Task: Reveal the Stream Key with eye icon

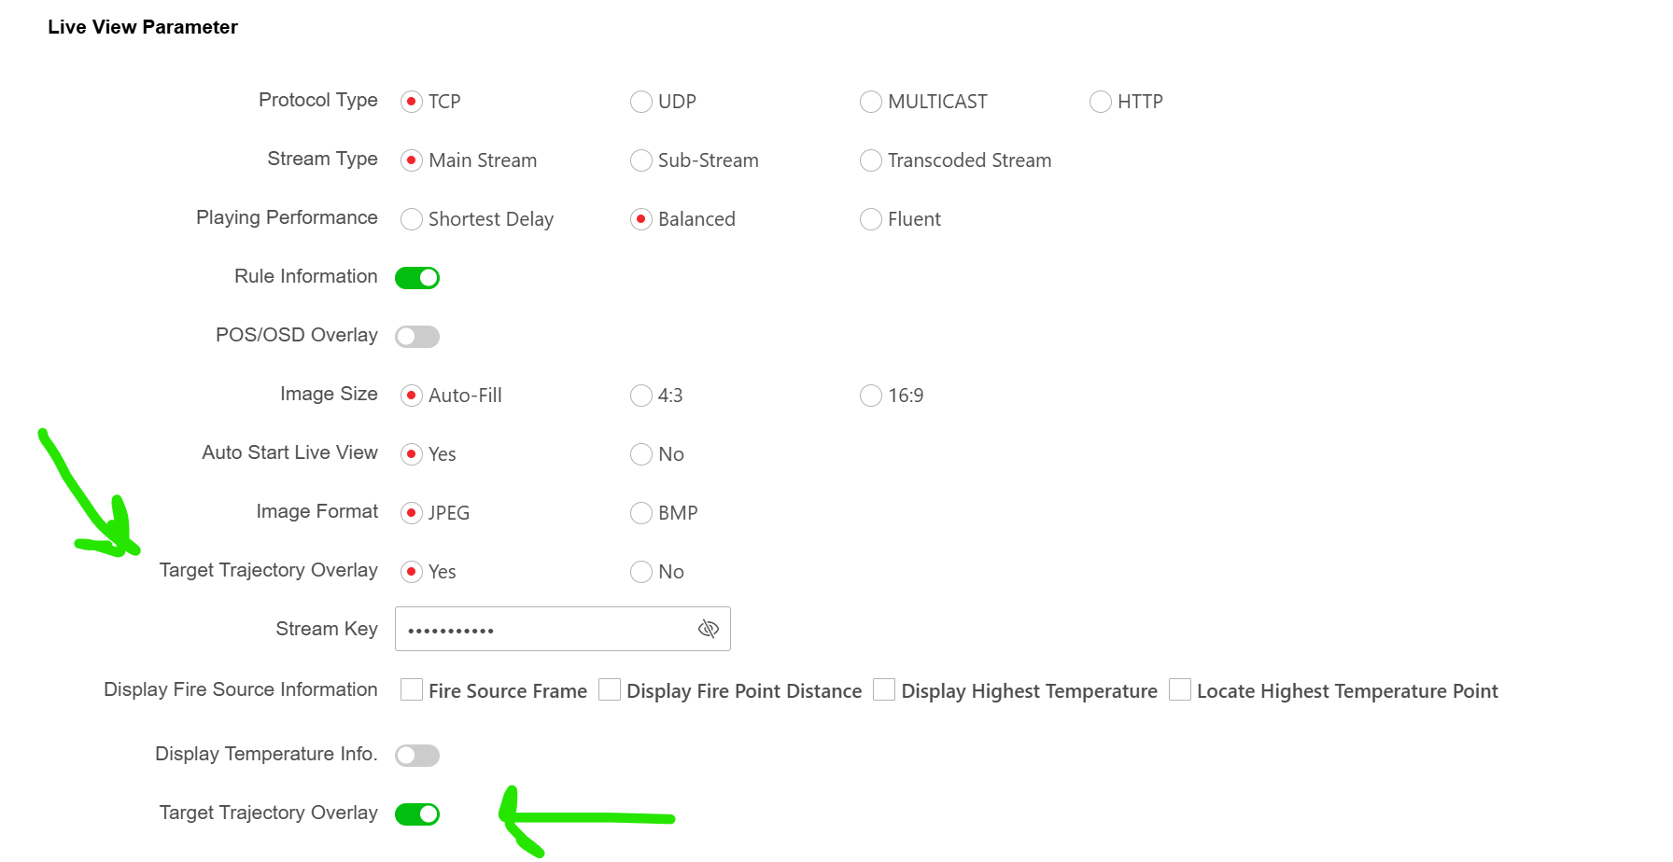Action: [x=708, y=629]
